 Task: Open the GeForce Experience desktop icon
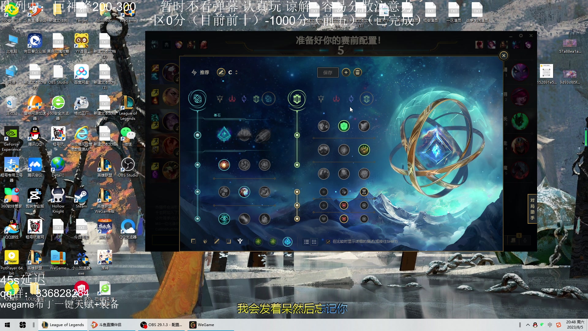(11, 139)
